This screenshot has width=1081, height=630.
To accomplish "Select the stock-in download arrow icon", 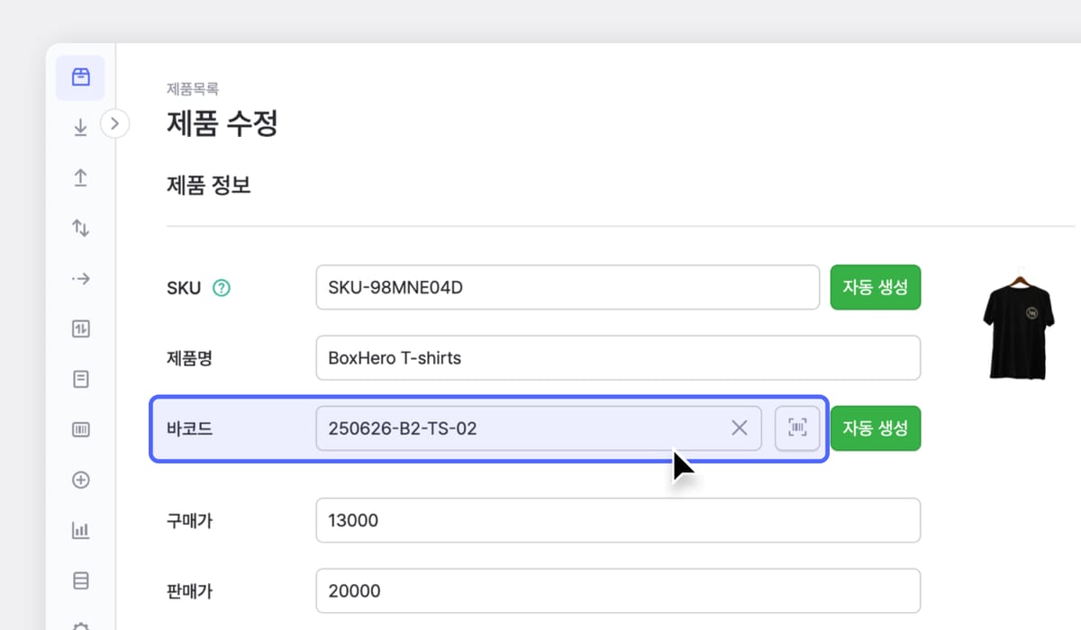I will pos(80,128).
